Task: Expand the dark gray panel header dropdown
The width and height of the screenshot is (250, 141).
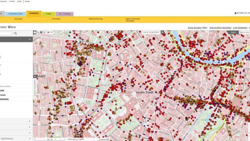Action: pyautogui.click(x=30, y=39)
